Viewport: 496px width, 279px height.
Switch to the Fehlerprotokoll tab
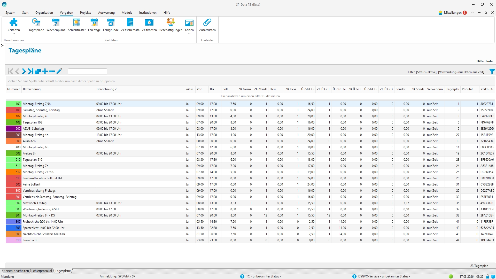[x=42, y=271]
